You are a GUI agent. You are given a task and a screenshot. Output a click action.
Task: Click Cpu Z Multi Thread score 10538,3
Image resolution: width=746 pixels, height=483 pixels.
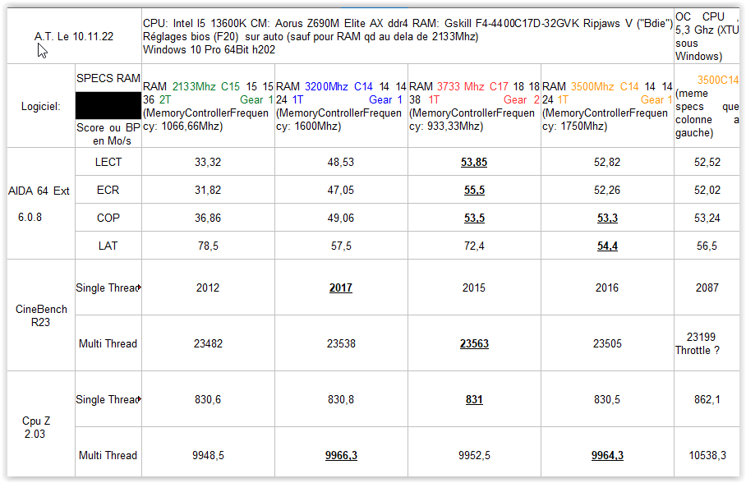[707, 455]
